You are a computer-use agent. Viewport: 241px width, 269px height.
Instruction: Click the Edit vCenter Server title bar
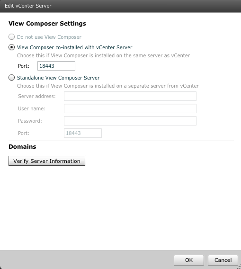pos(120,6)
